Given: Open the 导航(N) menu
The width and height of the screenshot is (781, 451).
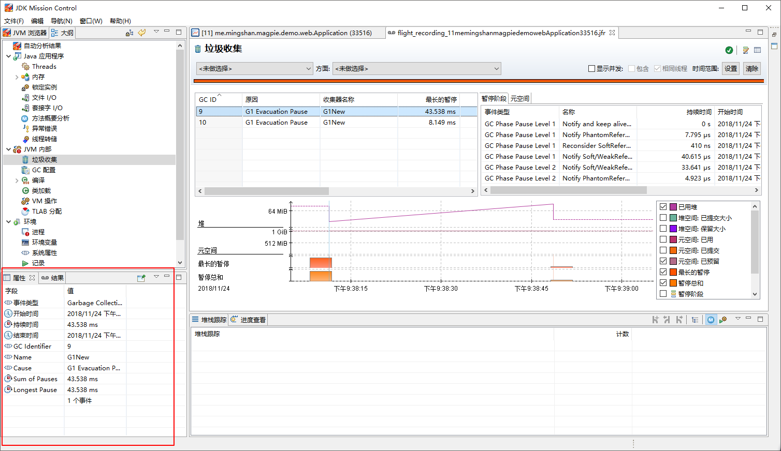Looking at the screenshot, I should click(61, 21).
